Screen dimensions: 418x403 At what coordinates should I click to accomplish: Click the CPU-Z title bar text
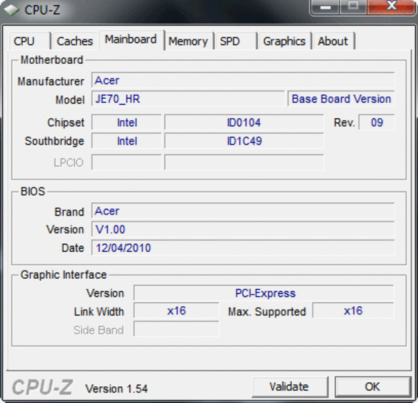[x=42, y=10]
